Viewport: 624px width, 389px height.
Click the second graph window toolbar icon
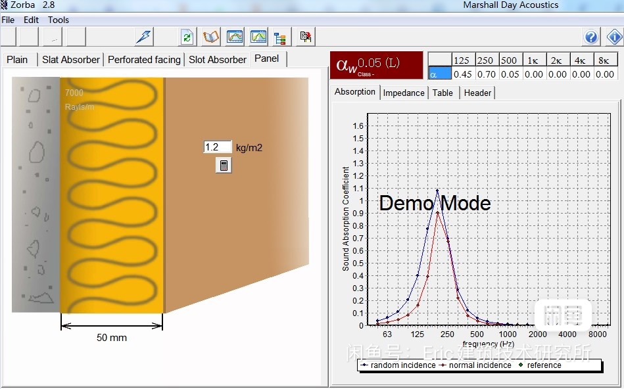[x=258, y=37]
